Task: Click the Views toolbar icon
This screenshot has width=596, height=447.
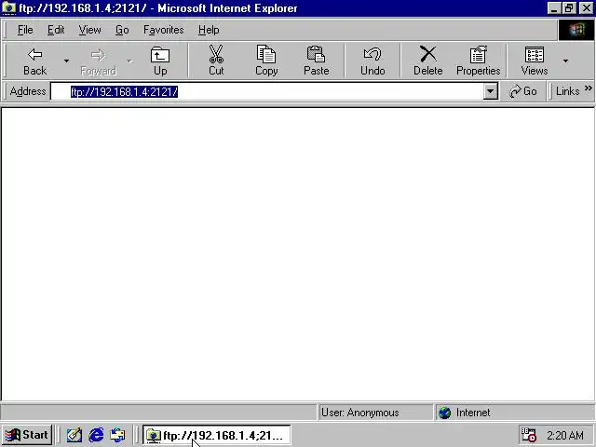Action: 534,54
